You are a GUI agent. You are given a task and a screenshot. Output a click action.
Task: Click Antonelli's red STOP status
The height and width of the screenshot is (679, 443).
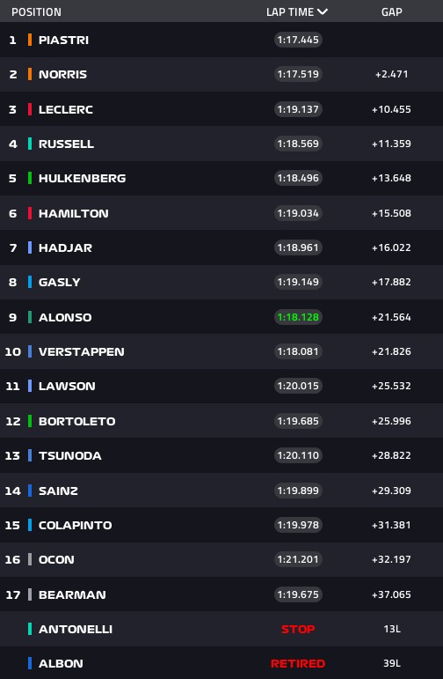pos(298,629)
